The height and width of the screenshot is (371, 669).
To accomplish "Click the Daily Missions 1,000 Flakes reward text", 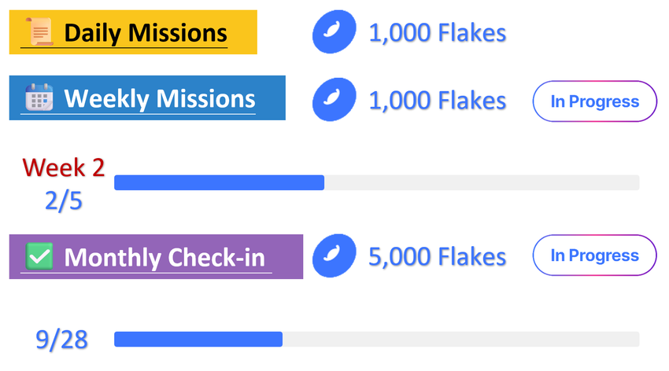I will coord(437,33).
